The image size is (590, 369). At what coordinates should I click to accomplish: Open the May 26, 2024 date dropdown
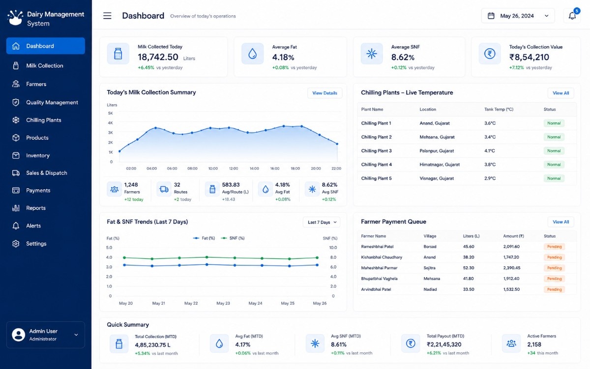click(518, 16)
